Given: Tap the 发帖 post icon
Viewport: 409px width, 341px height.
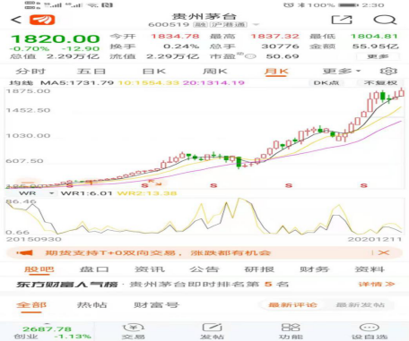Looking at the screenshot, I should (x=212, y=331).
